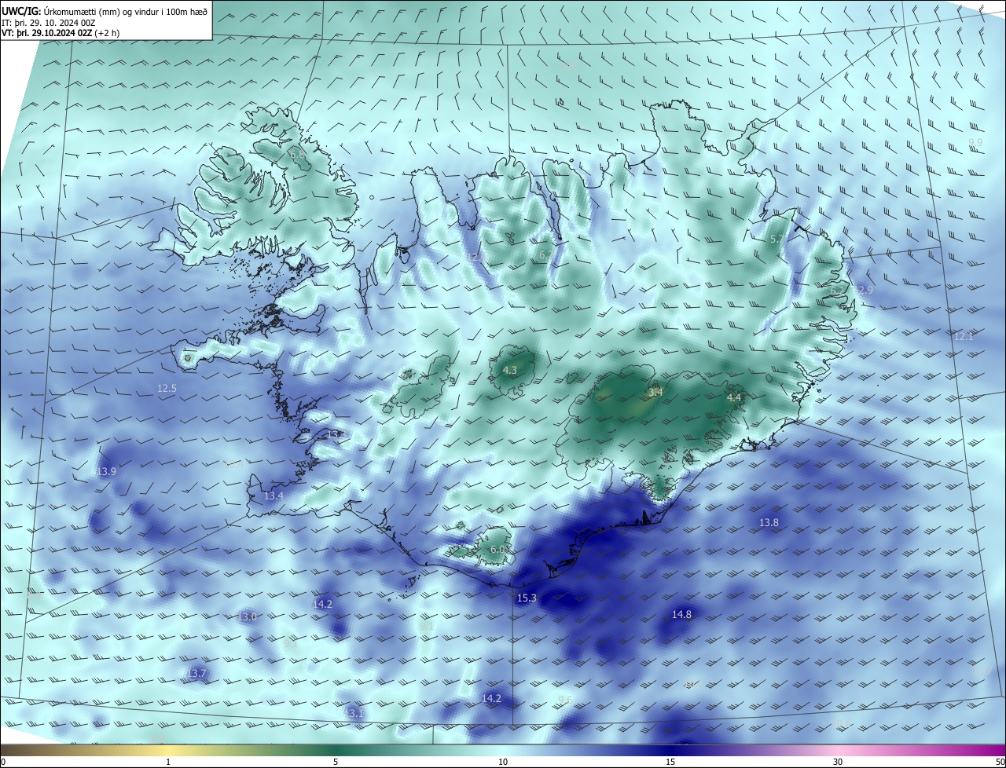Click the 6.8 value over the Westfjords

(298, 155)
